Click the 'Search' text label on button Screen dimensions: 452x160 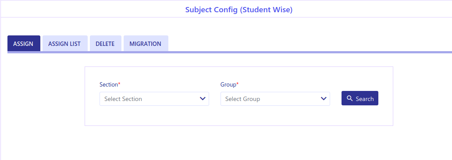pos(365,99)
